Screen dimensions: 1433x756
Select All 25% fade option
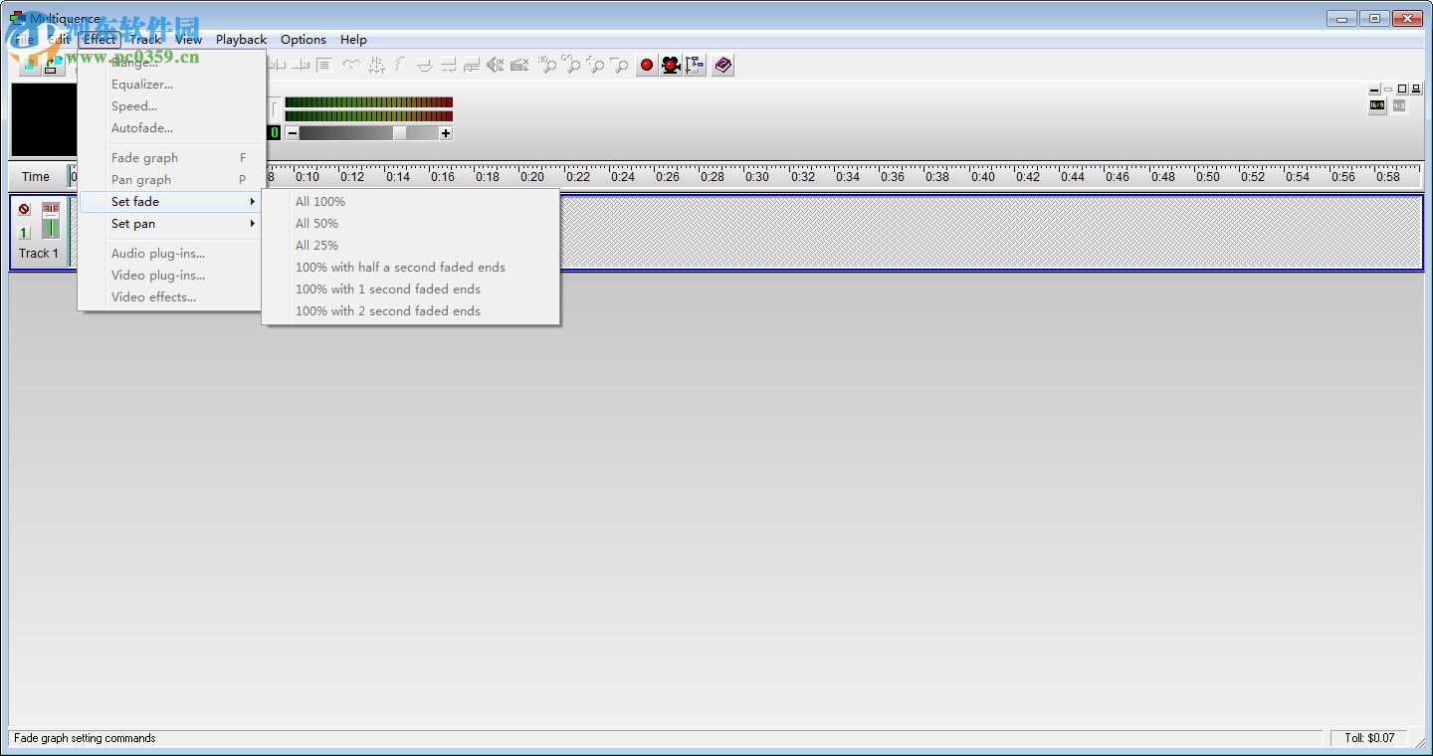pyautogui.click(x=410, y=246)
